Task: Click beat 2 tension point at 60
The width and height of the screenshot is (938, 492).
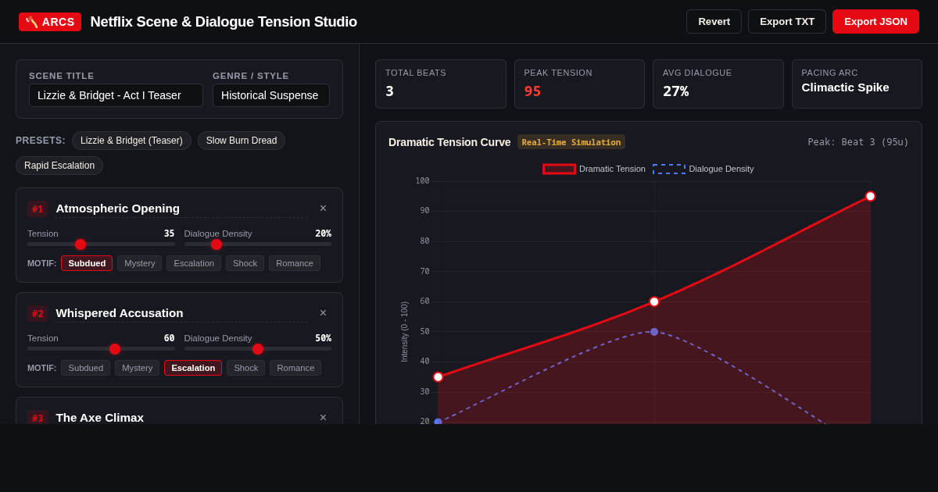Action: coord(654,301)
